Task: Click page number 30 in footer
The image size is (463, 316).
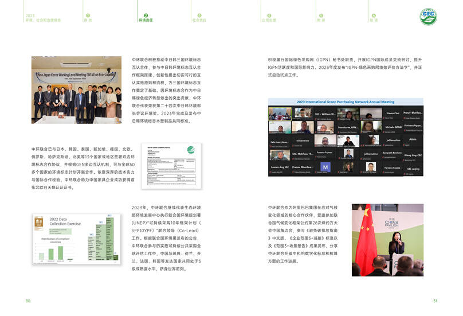Action: click(x=28, y=301)
